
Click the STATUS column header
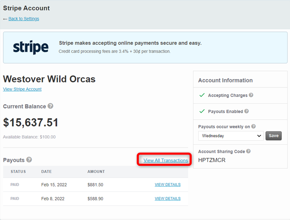[x=18, y=172]
